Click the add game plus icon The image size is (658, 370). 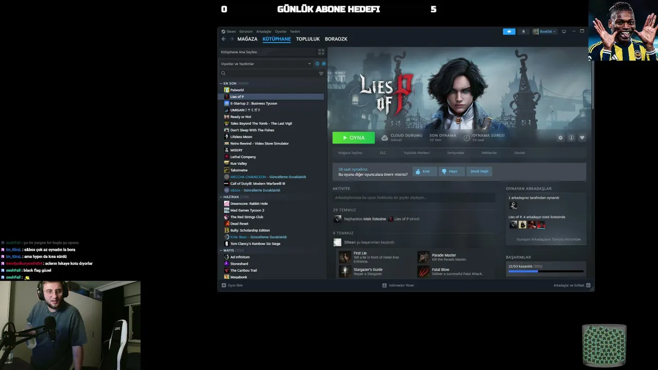click(x=224, y=285)
